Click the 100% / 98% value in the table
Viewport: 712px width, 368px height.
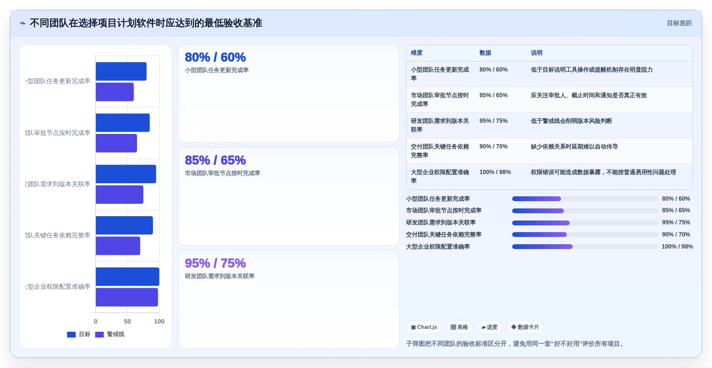495,172
